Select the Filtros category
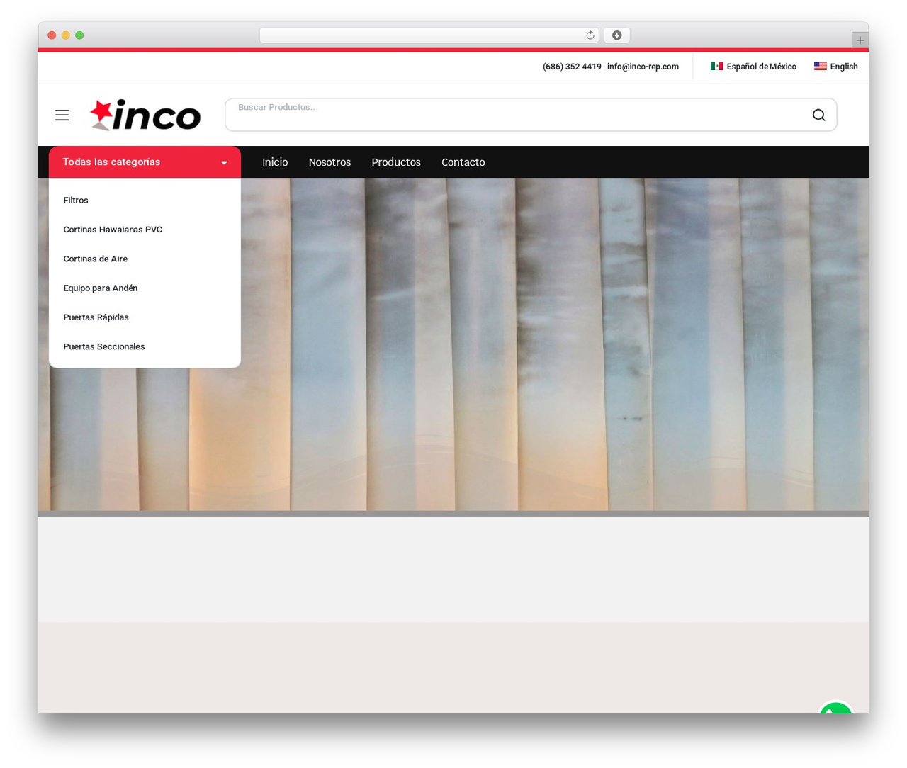The width and height of the screenshot is (907, 768). (76, 201)
